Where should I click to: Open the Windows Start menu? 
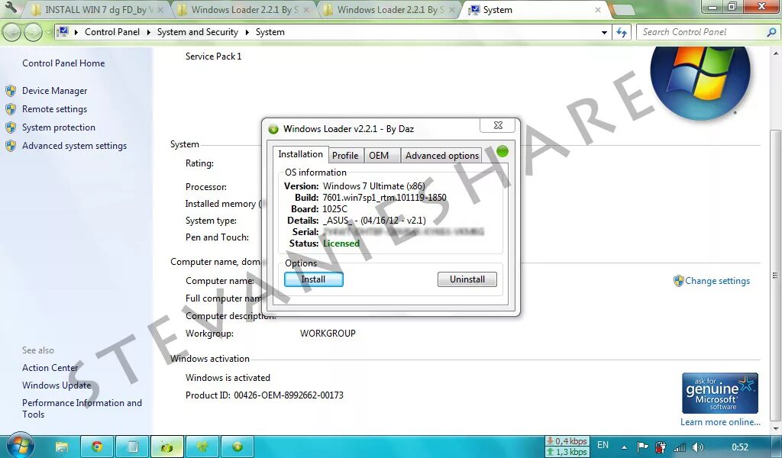point(19,445)
